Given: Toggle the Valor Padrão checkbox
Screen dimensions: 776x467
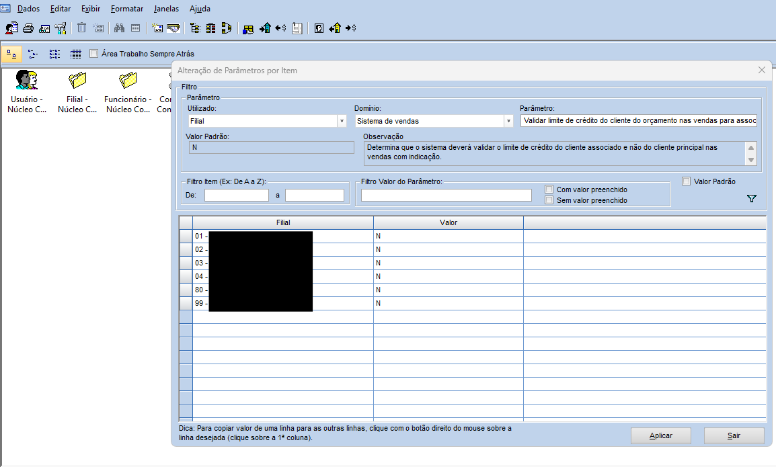Looking at the screenshot, I should (687, 181).
